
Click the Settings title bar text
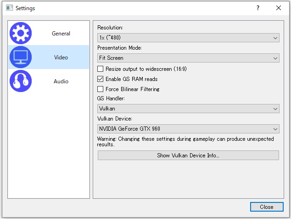point(25,8)
